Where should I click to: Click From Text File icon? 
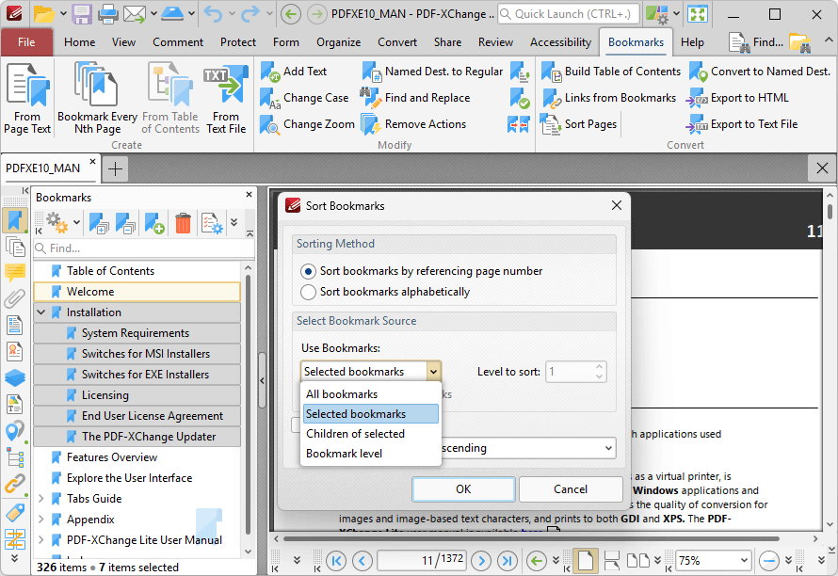point(226,99)
